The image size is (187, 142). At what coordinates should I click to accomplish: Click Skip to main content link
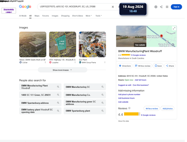[x=9, y=10]
